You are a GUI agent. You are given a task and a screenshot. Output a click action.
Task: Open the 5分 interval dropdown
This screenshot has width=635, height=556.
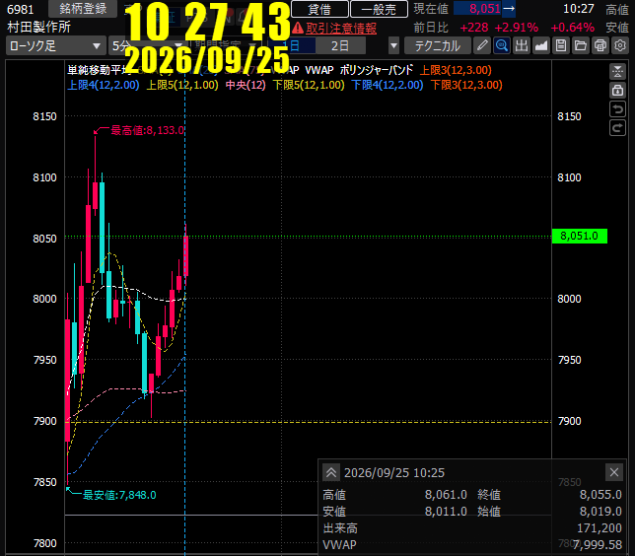point(148,45)
